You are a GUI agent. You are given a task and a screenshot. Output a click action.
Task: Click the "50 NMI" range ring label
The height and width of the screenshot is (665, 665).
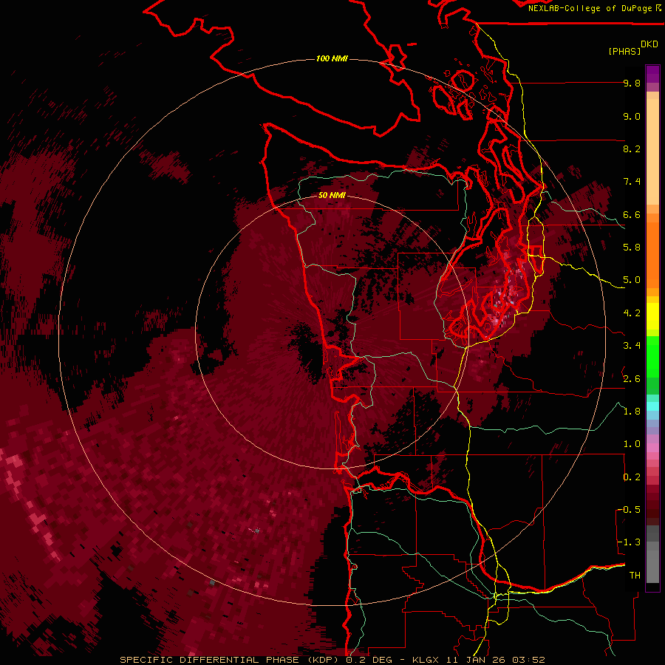[x=332, y=196]
